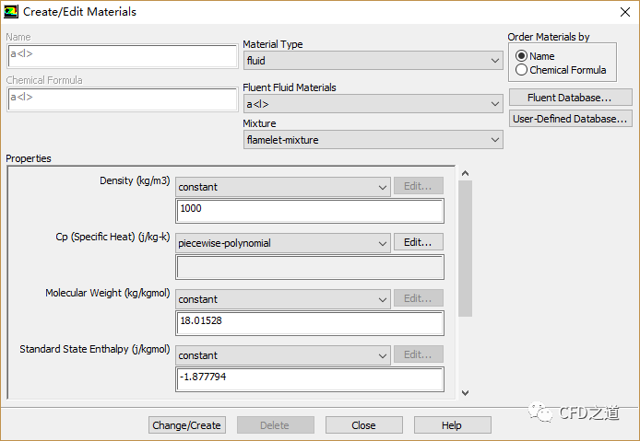Click Edit for Cp Specific Heat
640x441 pixels.
tap(418, 243)
